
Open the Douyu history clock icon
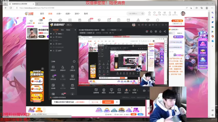pos(149,13)
